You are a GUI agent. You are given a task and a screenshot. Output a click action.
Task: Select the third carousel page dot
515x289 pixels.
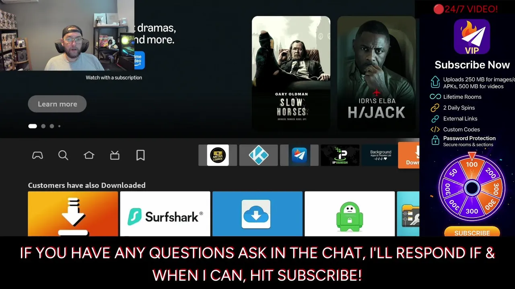coord(52,126)
